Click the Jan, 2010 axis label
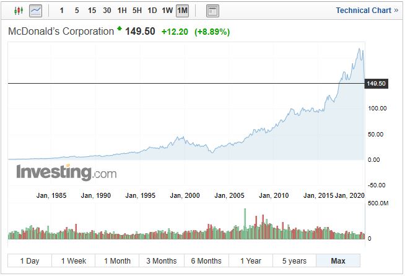This screenshot has height=276, width=405. (x=274, y=195)
